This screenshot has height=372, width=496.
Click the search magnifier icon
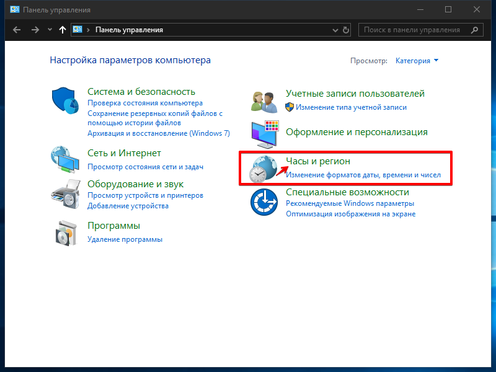[x=474, y=30]
